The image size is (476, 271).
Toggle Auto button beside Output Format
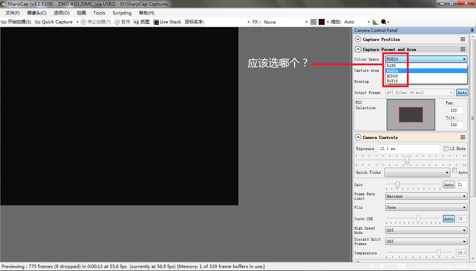pos(462,92)
